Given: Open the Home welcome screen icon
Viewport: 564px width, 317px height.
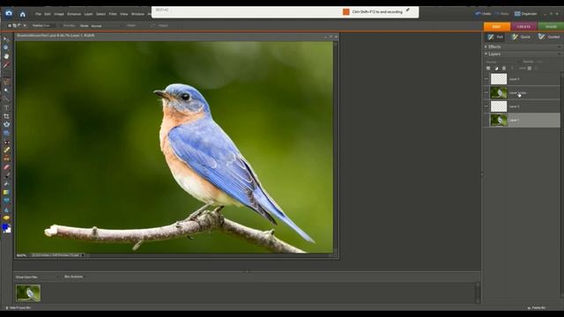Looking at the screenshot, I should (23, 14).
